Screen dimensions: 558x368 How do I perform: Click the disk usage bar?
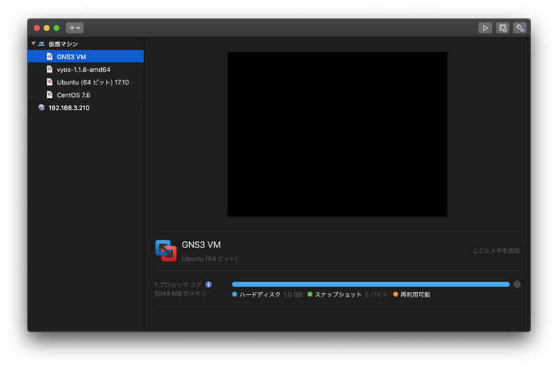[371, 284]
